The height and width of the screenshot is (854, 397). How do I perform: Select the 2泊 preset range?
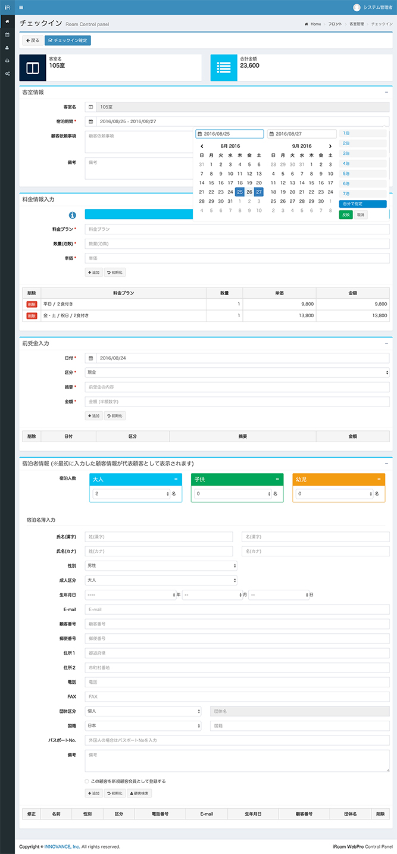coord(363,143)
